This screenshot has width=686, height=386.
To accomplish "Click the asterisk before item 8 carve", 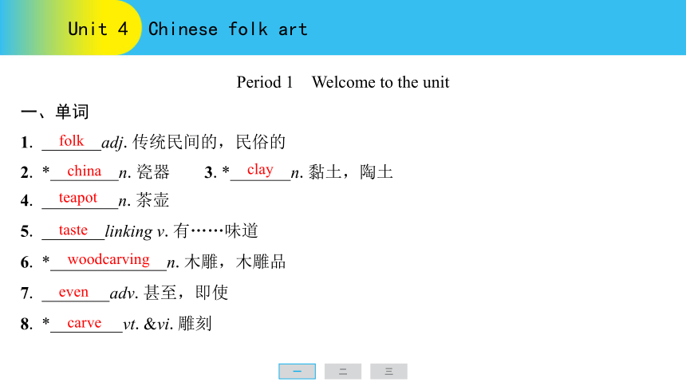I will (46, 322).
